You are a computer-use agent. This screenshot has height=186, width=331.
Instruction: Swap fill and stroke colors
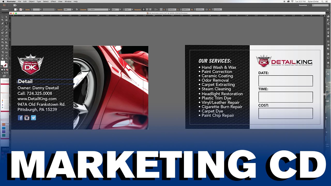click(7, 61)
